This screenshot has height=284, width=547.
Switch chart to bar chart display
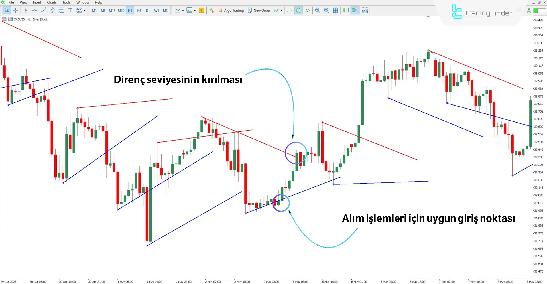point(289,11)
